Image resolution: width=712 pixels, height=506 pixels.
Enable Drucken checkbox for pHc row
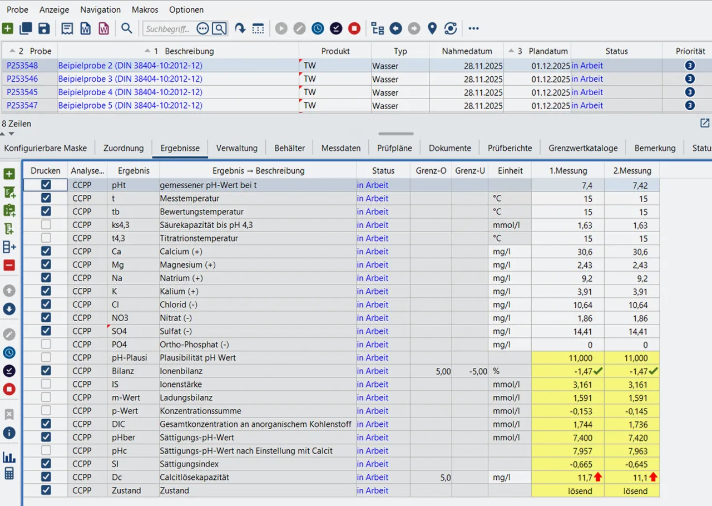46,450
